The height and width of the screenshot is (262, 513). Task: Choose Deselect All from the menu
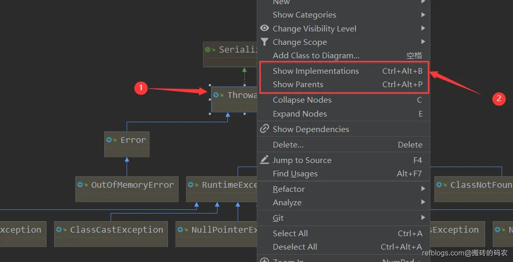295,247
